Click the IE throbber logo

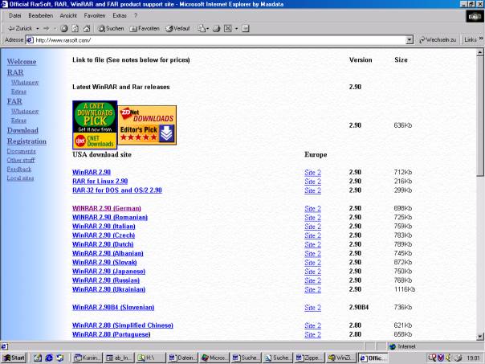(475, 16)
